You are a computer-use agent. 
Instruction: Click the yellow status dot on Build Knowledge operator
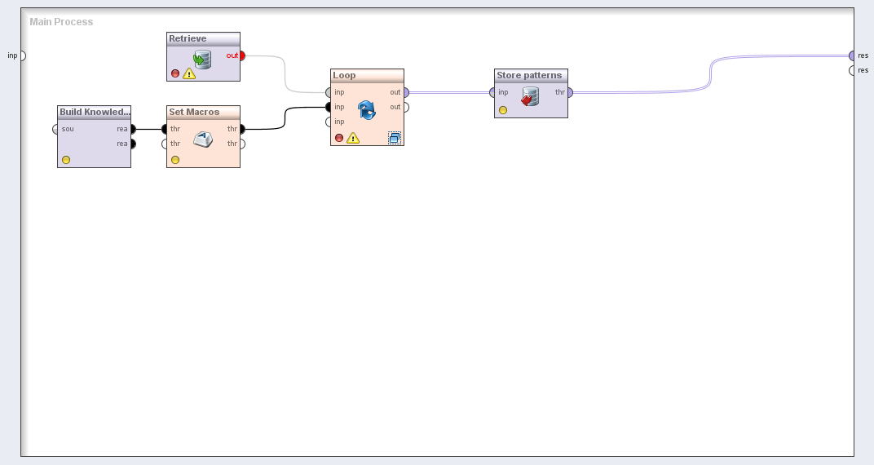click(x=66, y=160)
